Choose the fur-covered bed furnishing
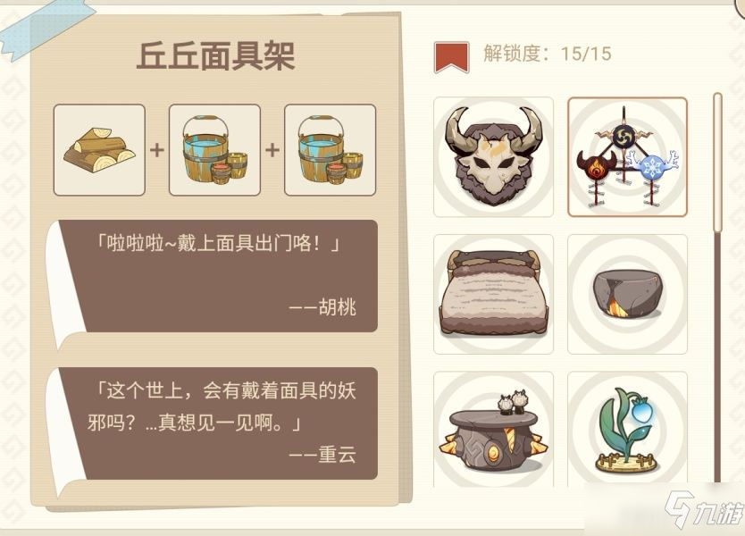The height and width of the screenshot is (536, 745). (x=493, y=294)
